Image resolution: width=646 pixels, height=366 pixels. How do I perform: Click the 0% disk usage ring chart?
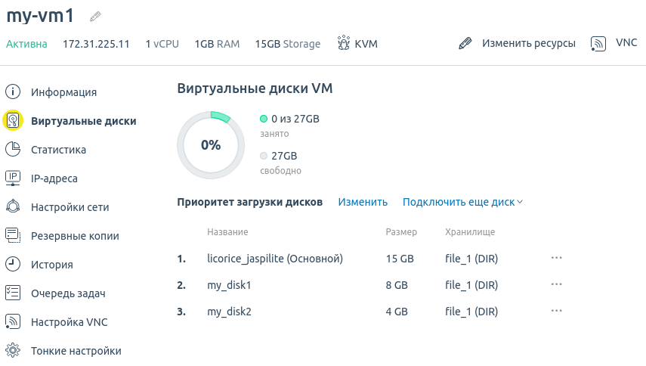(211, 145)
